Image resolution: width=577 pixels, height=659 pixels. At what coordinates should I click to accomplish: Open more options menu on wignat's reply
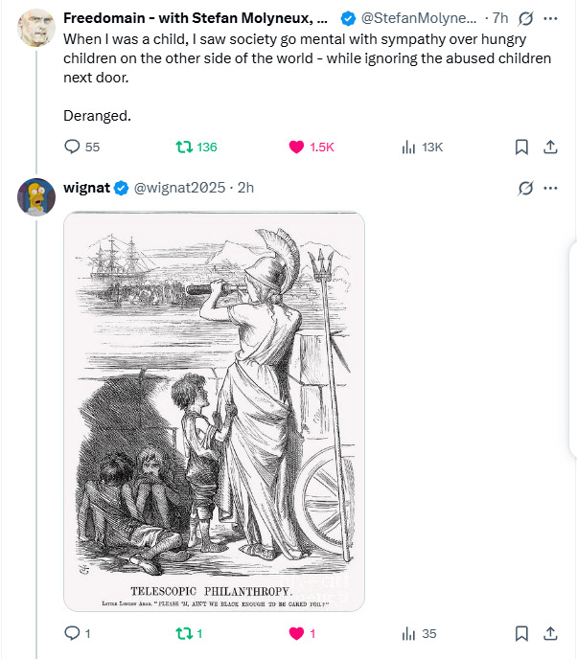point(550,188)
